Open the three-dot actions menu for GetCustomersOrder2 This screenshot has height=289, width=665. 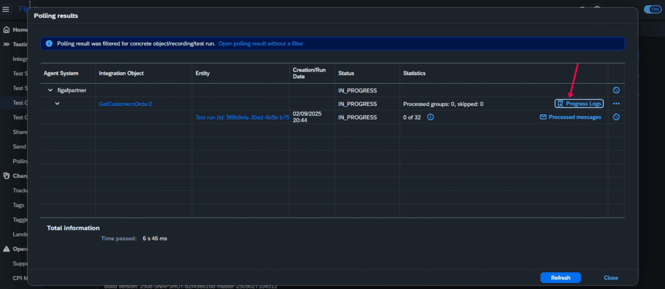coord(616,103)
